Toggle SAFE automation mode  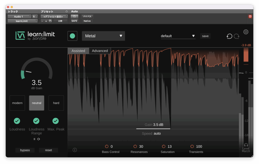click(74, 21)
